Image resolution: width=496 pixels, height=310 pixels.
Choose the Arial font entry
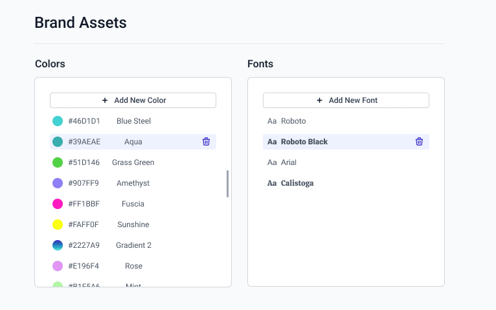click(x=288, y=162)
